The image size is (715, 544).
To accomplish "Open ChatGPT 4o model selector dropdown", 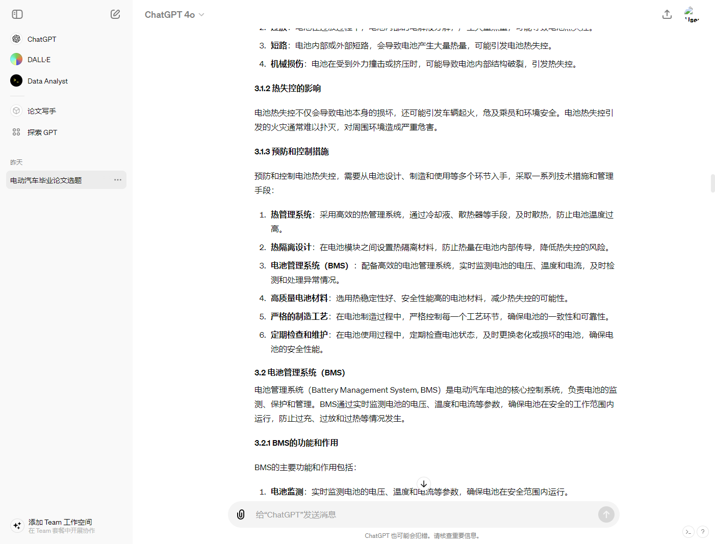I will [x=174, y=15].
